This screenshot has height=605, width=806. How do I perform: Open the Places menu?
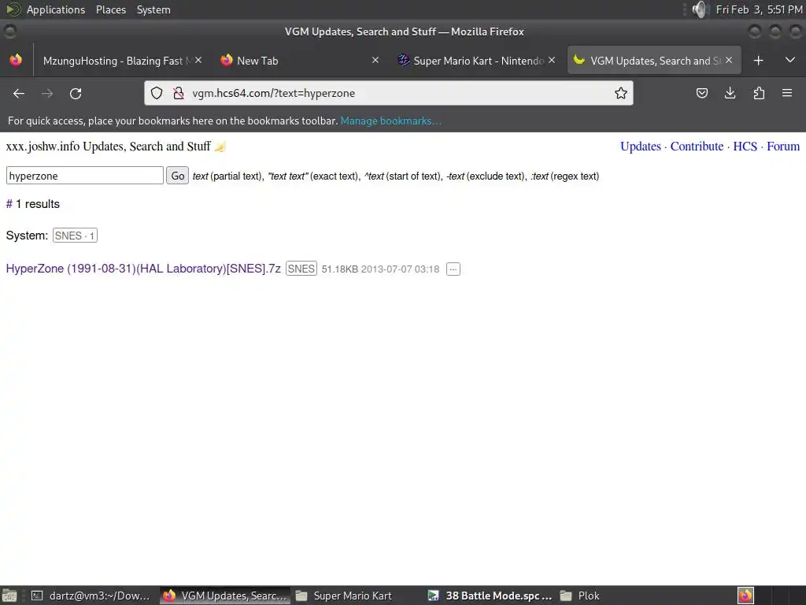pos(110,9)
